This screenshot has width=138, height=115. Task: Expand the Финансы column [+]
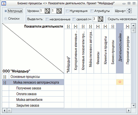tap(98, 27)
